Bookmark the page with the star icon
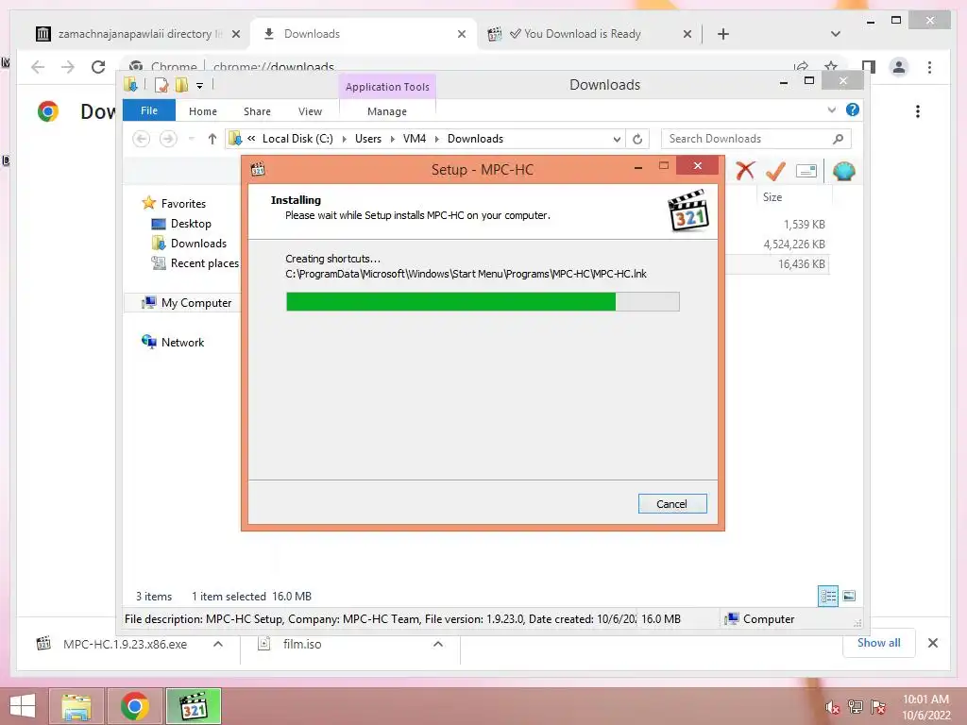The height and width of the screenshot is (725, 967). click(x=831, y=66)
